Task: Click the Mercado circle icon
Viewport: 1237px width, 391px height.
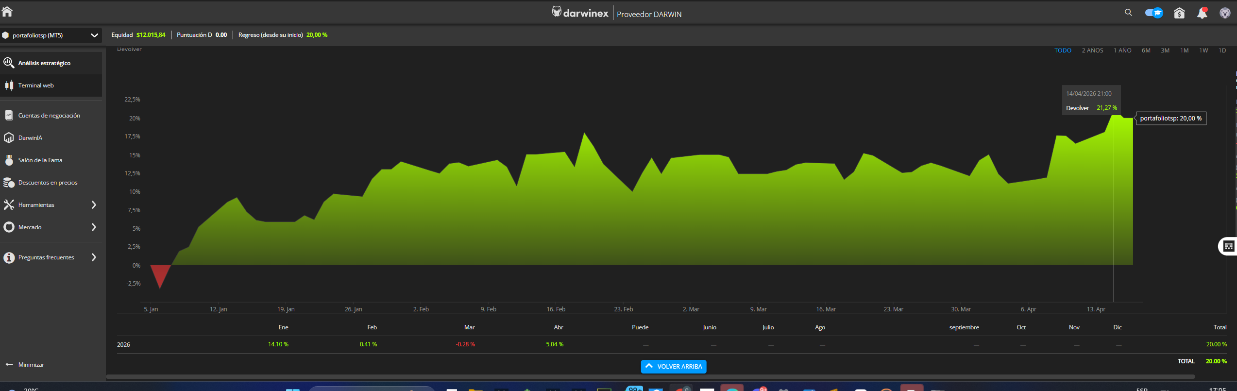Action: point(9,227)
